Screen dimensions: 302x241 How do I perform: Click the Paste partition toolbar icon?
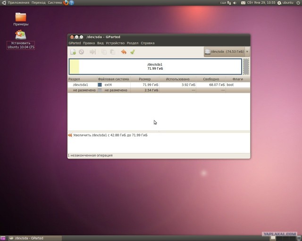112,52
